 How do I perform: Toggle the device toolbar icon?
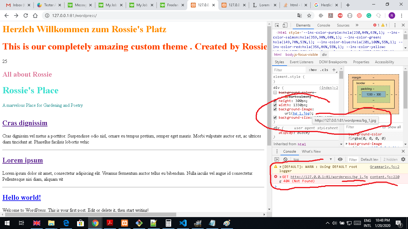(x=285, y=25)
